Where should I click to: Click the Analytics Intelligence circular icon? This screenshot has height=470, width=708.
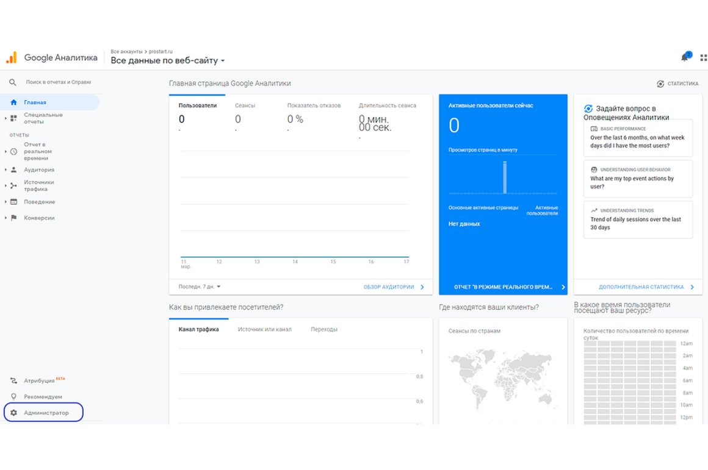coord(588,109)
